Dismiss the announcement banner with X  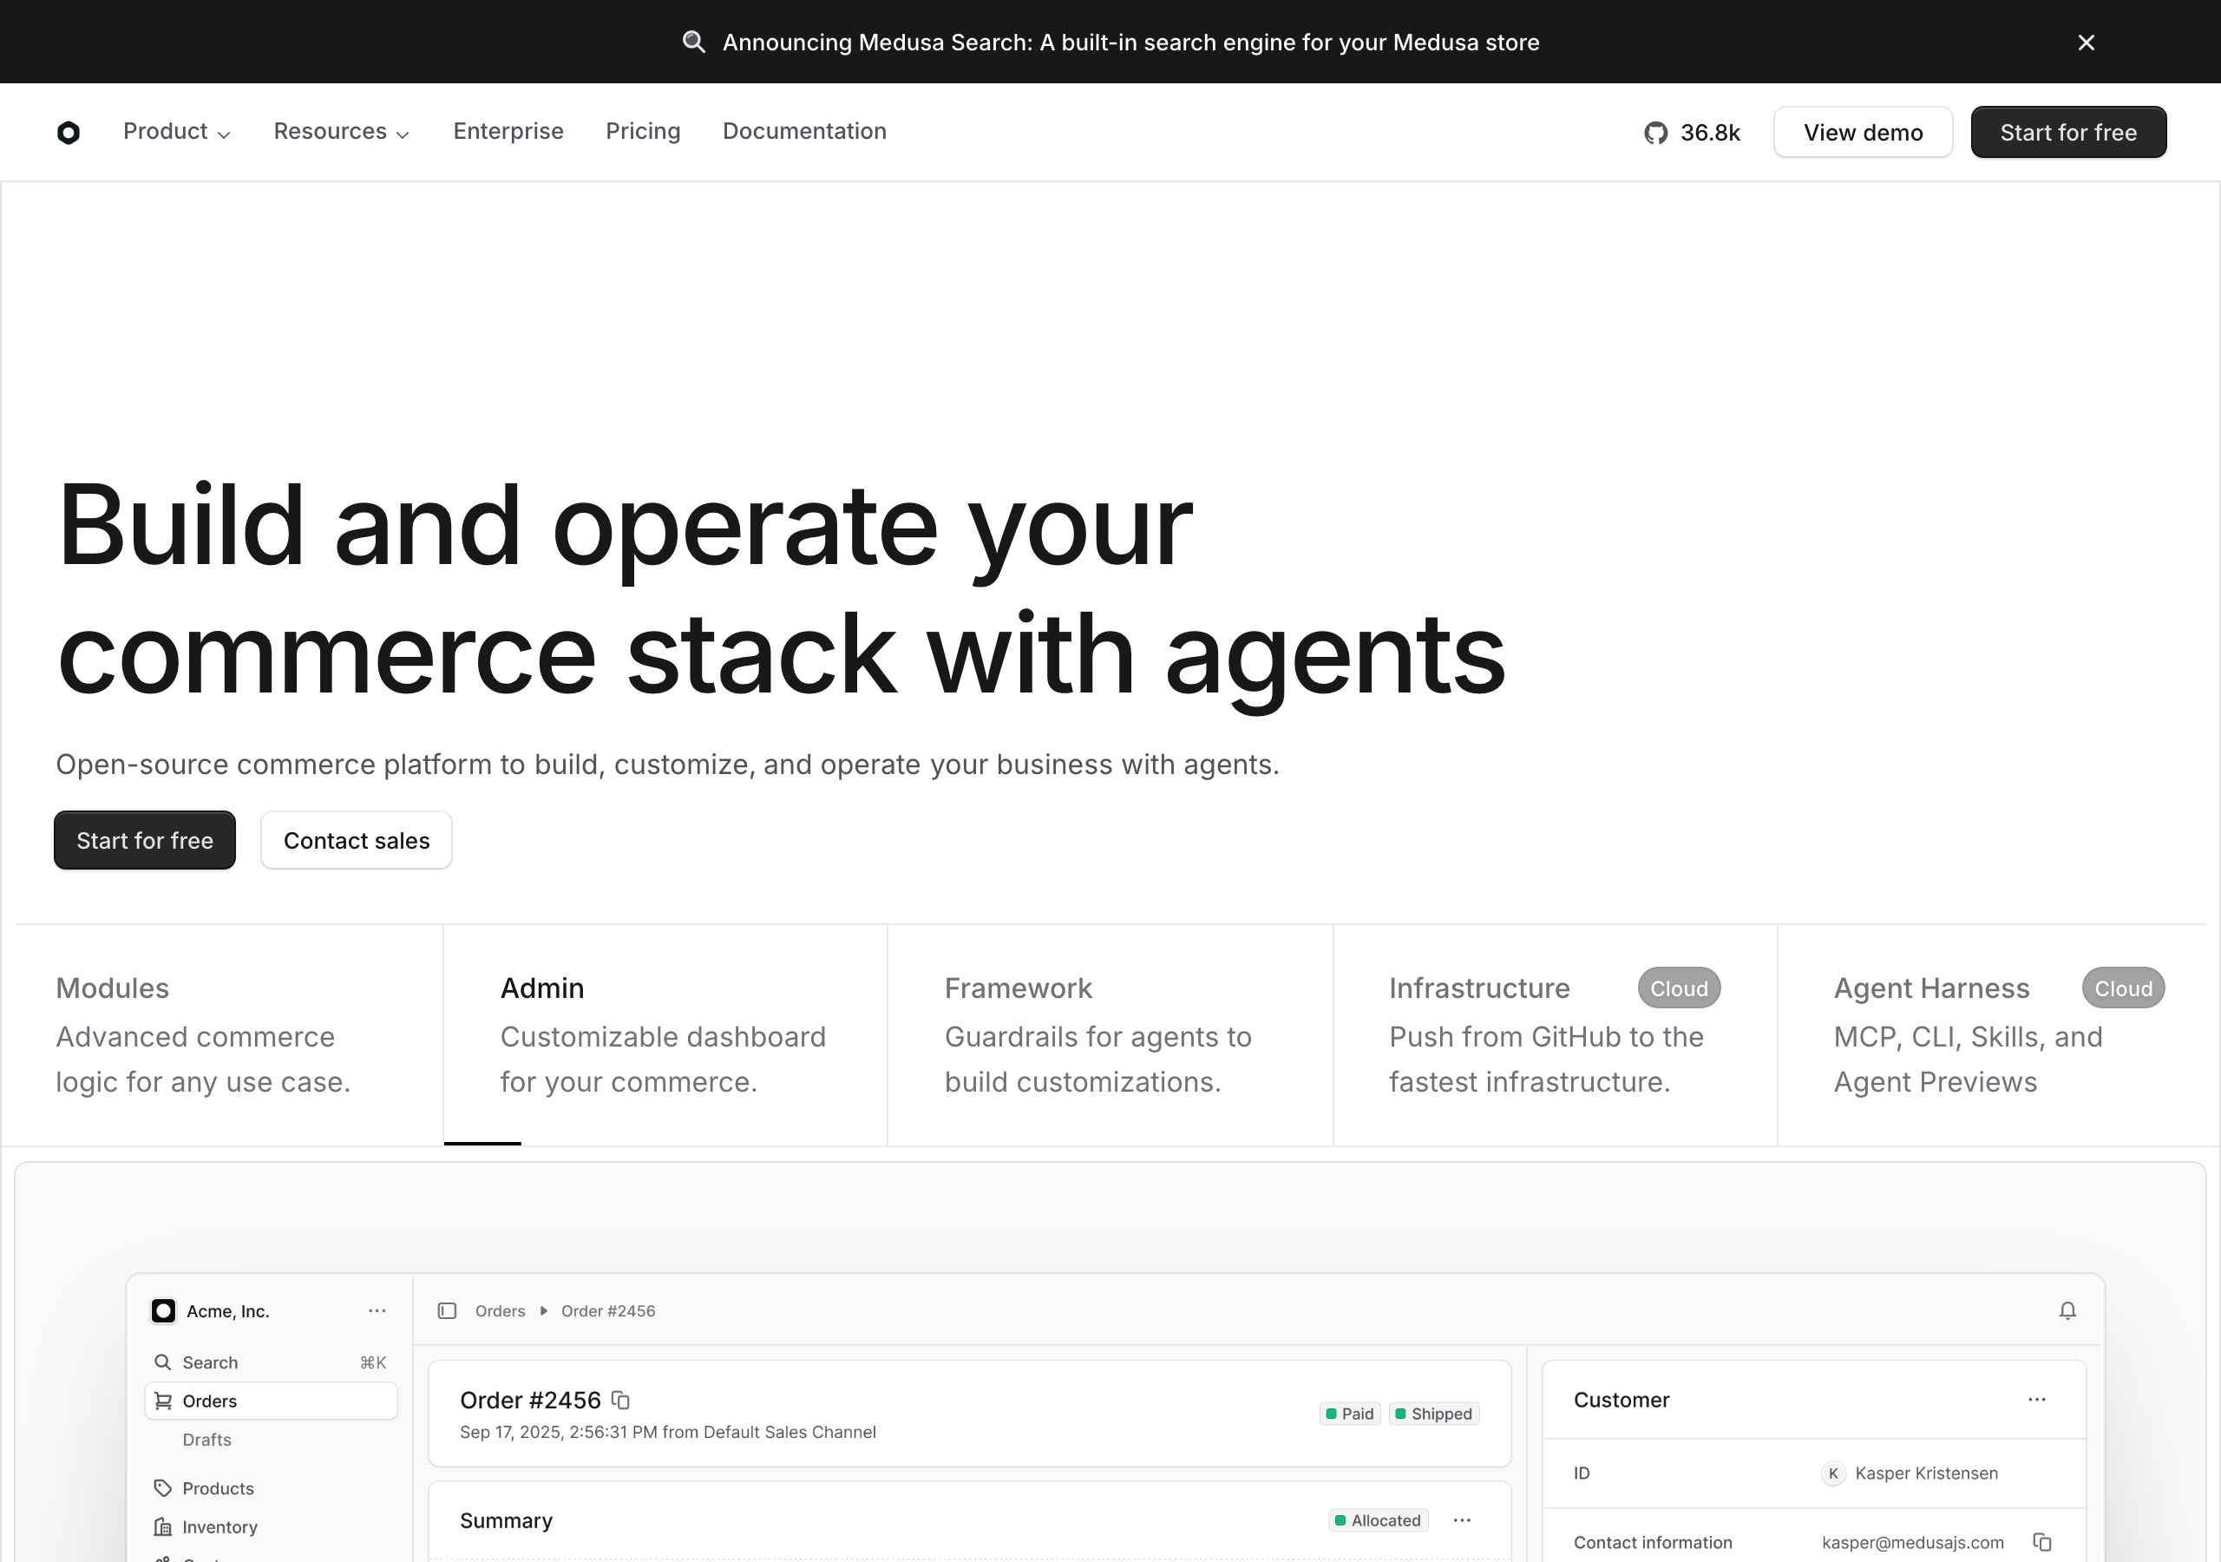2086,43
